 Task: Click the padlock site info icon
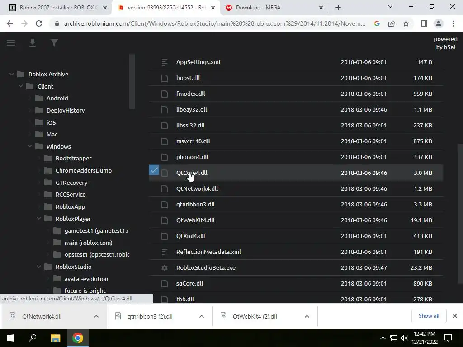point(57,23)
